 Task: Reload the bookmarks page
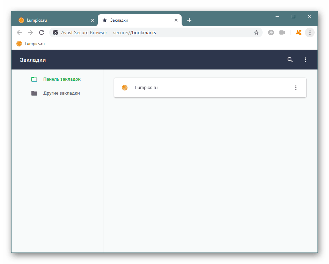42,32
